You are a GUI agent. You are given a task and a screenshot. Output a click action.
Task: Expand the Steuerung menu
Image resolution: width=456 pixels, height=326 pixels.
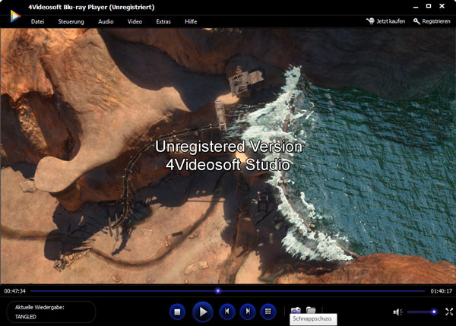pos(71,21)
